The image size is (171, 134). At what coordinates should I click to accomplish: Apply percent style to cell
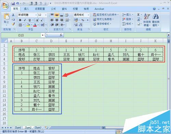click(83, 20)
